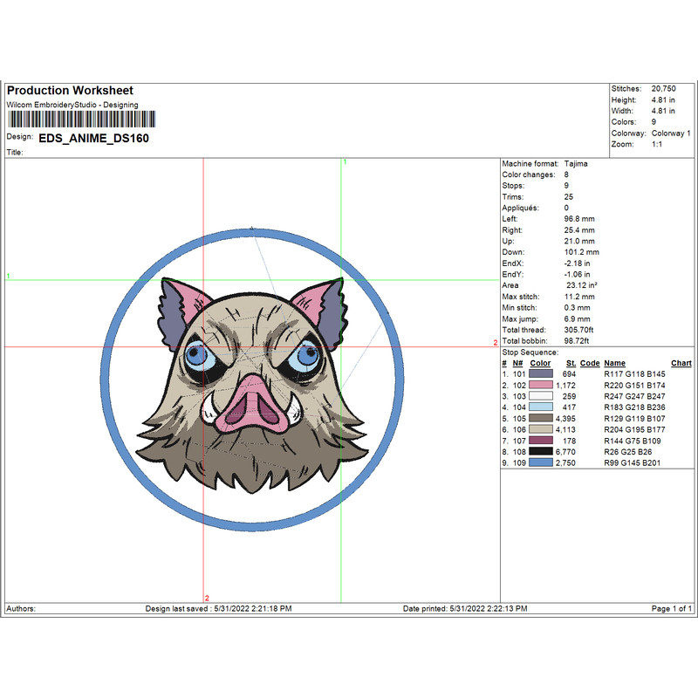Click the Page 1 of 1 label
This screenshot has width=698, height=698.
[671, 608]
